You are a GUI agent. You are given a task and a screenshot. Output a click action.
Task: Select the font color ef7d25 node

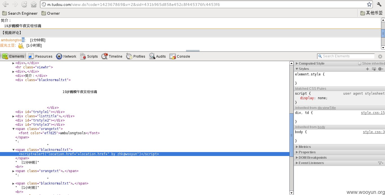point(59,133)
